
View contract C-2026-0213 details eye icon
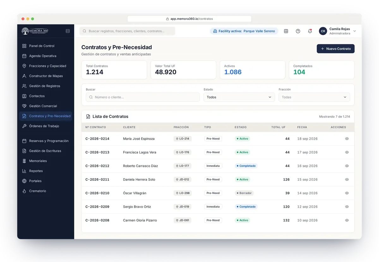(x=347, y=152)
